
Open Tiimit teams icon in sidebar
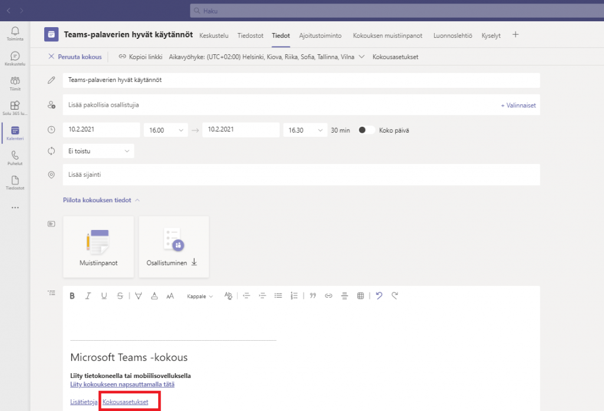pos(15,83)
